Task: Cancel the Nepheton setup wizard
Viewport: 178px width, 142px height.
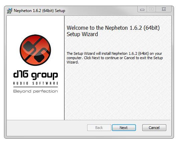Action: coord(154,128)
